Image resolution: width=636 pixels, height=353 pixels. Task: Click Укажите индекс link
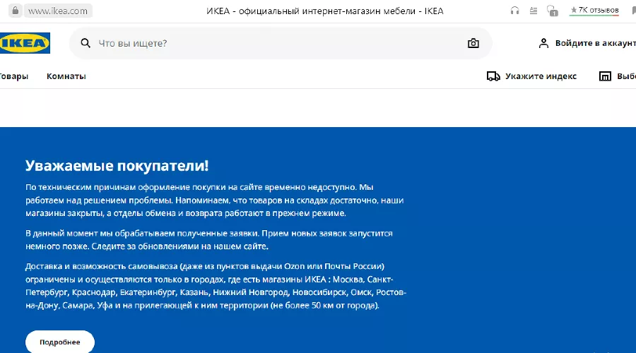coord(541,76)
